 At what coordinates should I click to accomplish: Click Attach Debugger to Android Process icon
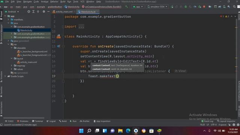click(x=199, y=7)
